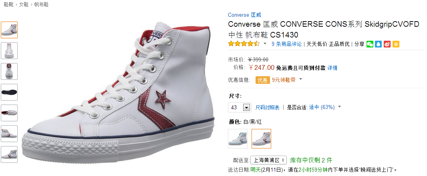Read the 9 条商品评论 reviews

pyautogui.click(x=286, y=44)
